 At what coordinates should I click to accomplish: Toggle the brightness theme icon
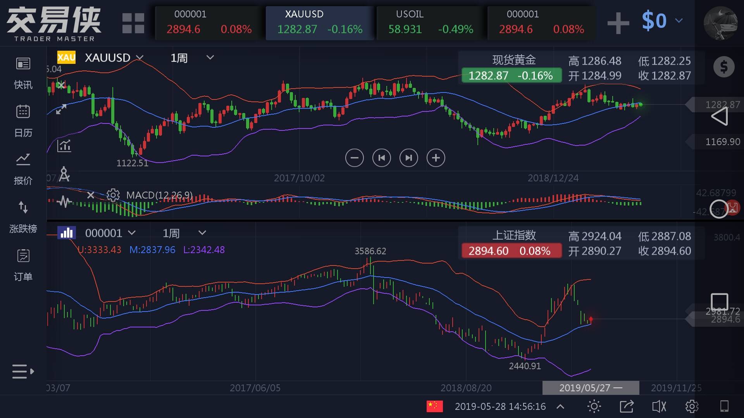point(594,406)
